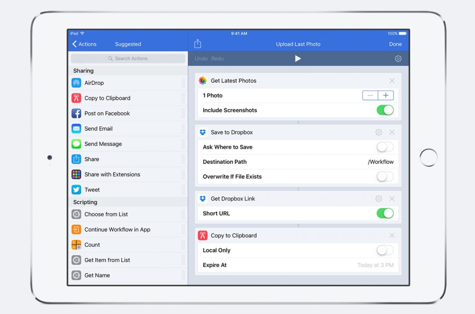The image size is (475, 314).
Task: Tap the Photos icon on Get Latest Photos
Action: (203, 81)
